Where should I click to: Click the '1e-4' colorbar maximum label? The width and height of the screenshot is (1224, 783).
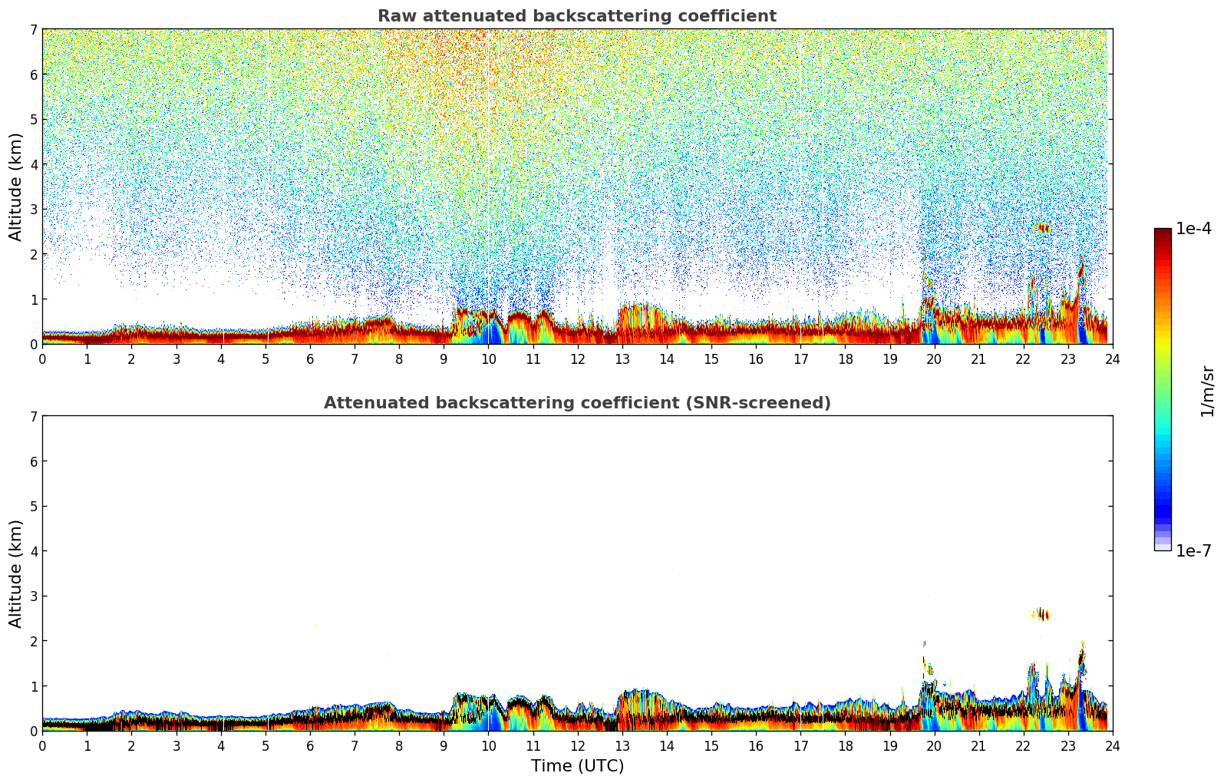point(1193,229)
